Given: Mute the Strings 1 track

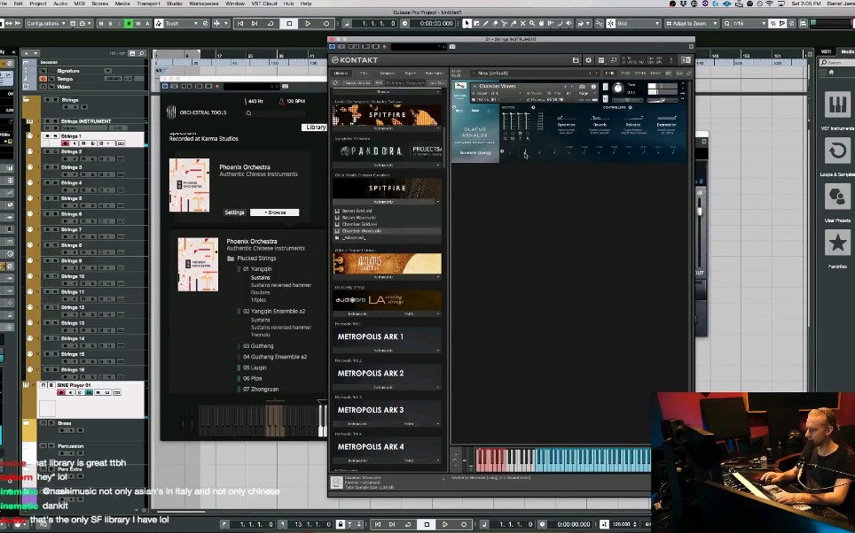Looking at the screenshot, I should click(47, 136).
